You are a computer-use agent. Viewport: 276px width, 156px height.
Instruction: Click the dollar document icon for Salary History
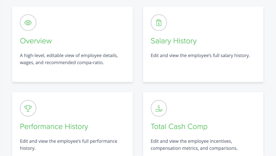(159, 22)
